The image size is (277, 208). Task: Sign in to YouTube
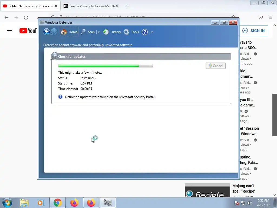point(254,31)
